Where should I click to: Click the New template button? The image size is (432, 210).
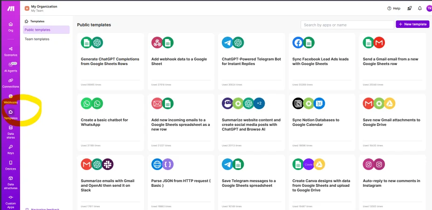pos(412,24)
